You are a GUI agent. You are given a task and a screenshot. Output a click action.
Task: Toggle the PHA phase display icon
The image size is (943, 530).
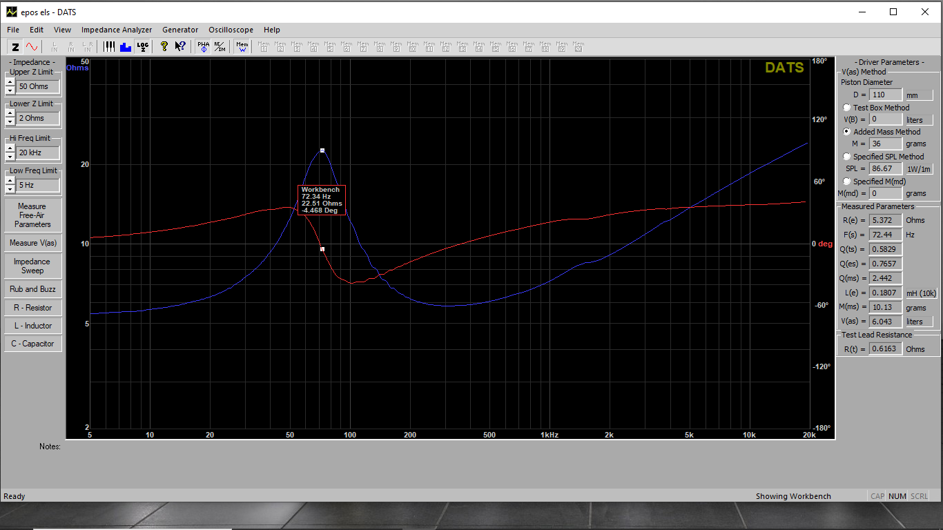click(203, 47)
